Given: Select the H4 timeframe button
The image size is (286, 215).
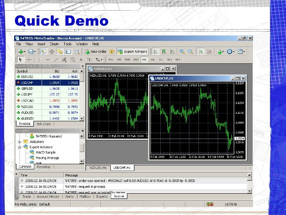Looking at the screenshot, I should tap(152, 59).
